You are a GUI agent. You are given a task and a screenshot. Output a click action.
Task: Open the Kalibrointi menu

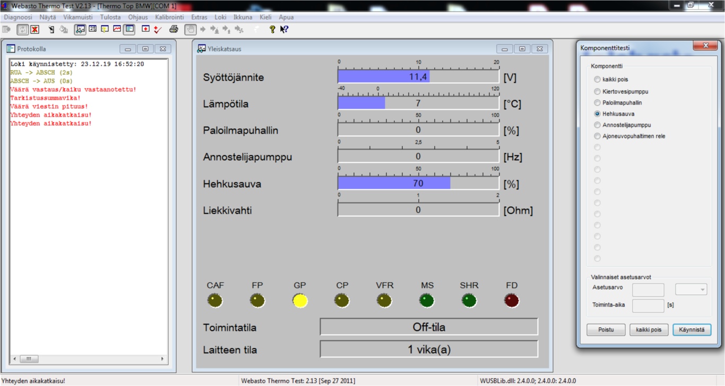coord(169,17)
